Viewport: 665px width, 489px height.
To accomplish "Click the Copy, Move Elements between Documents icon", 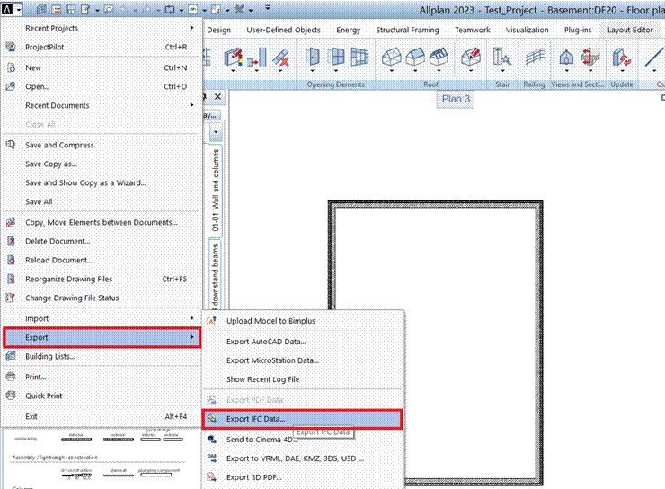I will point(11,222).
